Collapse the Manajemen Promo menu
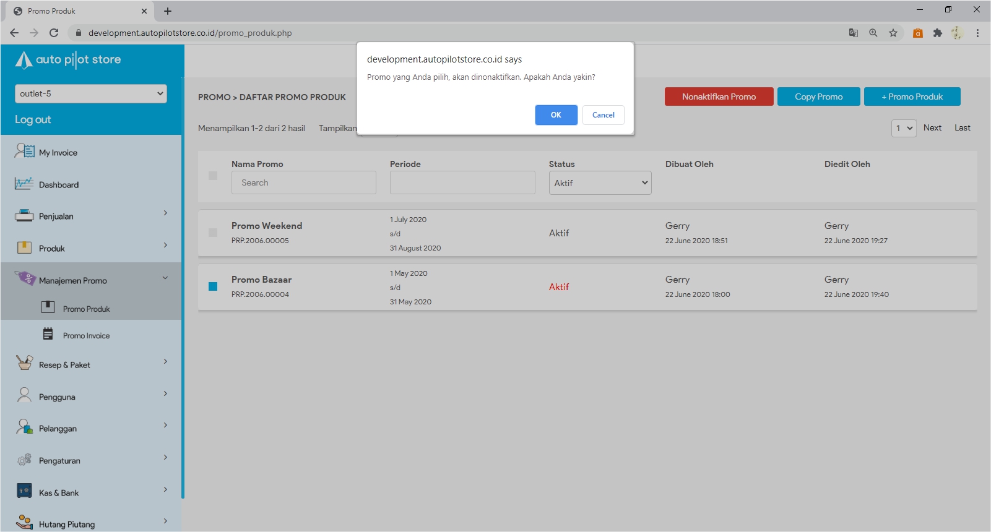Screen dimensions: 991x532 click(165, 278)
